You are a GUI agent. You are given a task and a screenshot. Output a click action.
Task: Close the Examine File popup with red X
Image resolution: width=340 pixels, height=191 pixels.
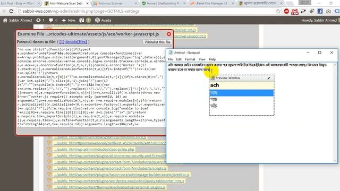169,34
